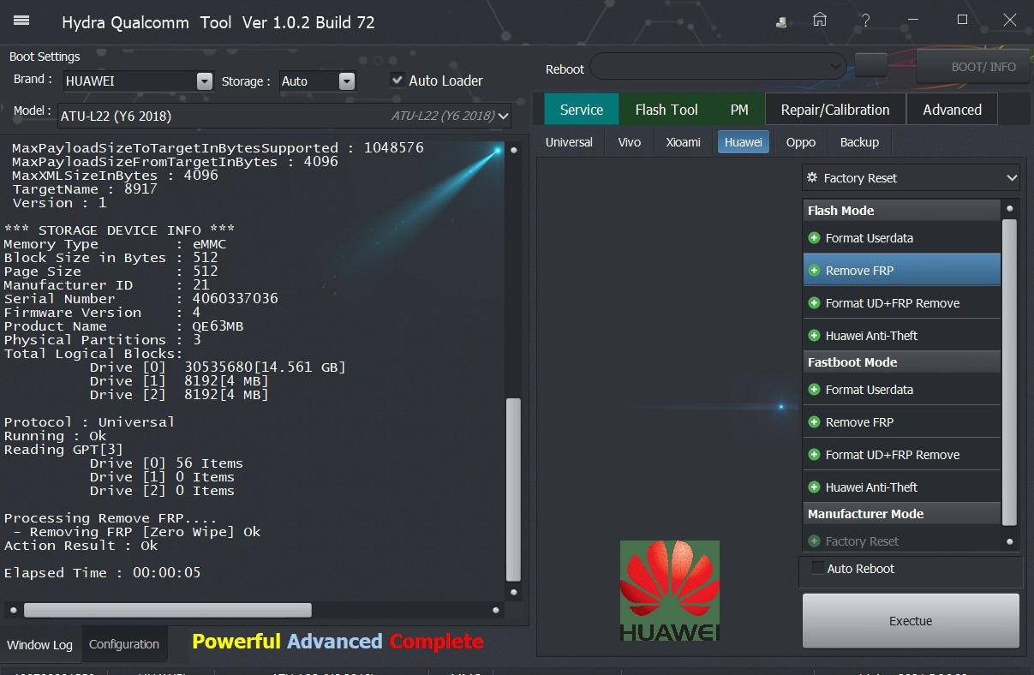Click plus icon beside Flash Mode Huawei Anti-Theft
The height and width of the screenshot is (675, 1034).
pos(814,336)
